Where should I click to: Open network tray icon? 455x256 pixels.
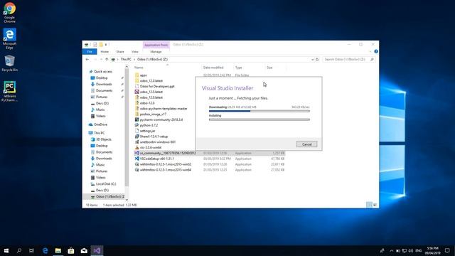(405, 250)
